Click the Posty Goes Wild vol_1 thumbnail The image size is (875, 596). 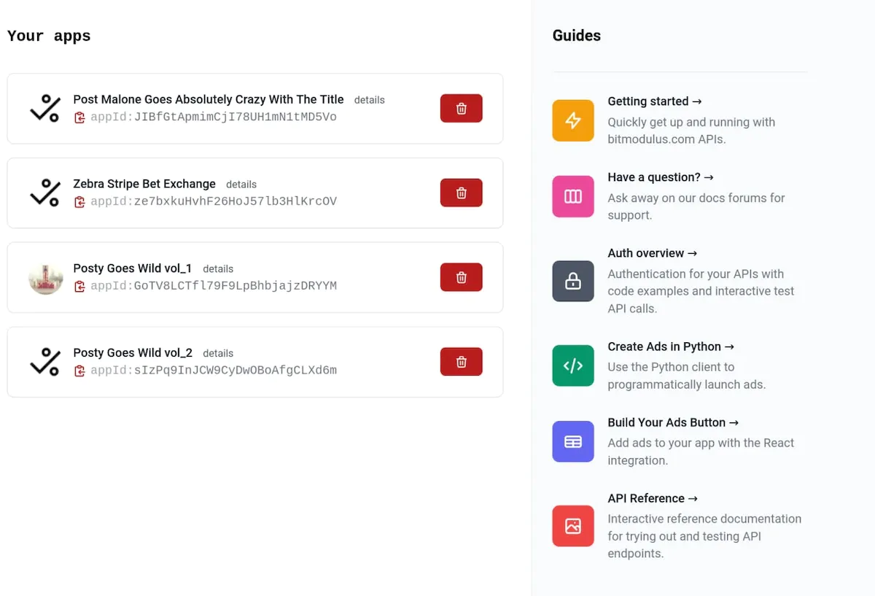coord(45,277)
